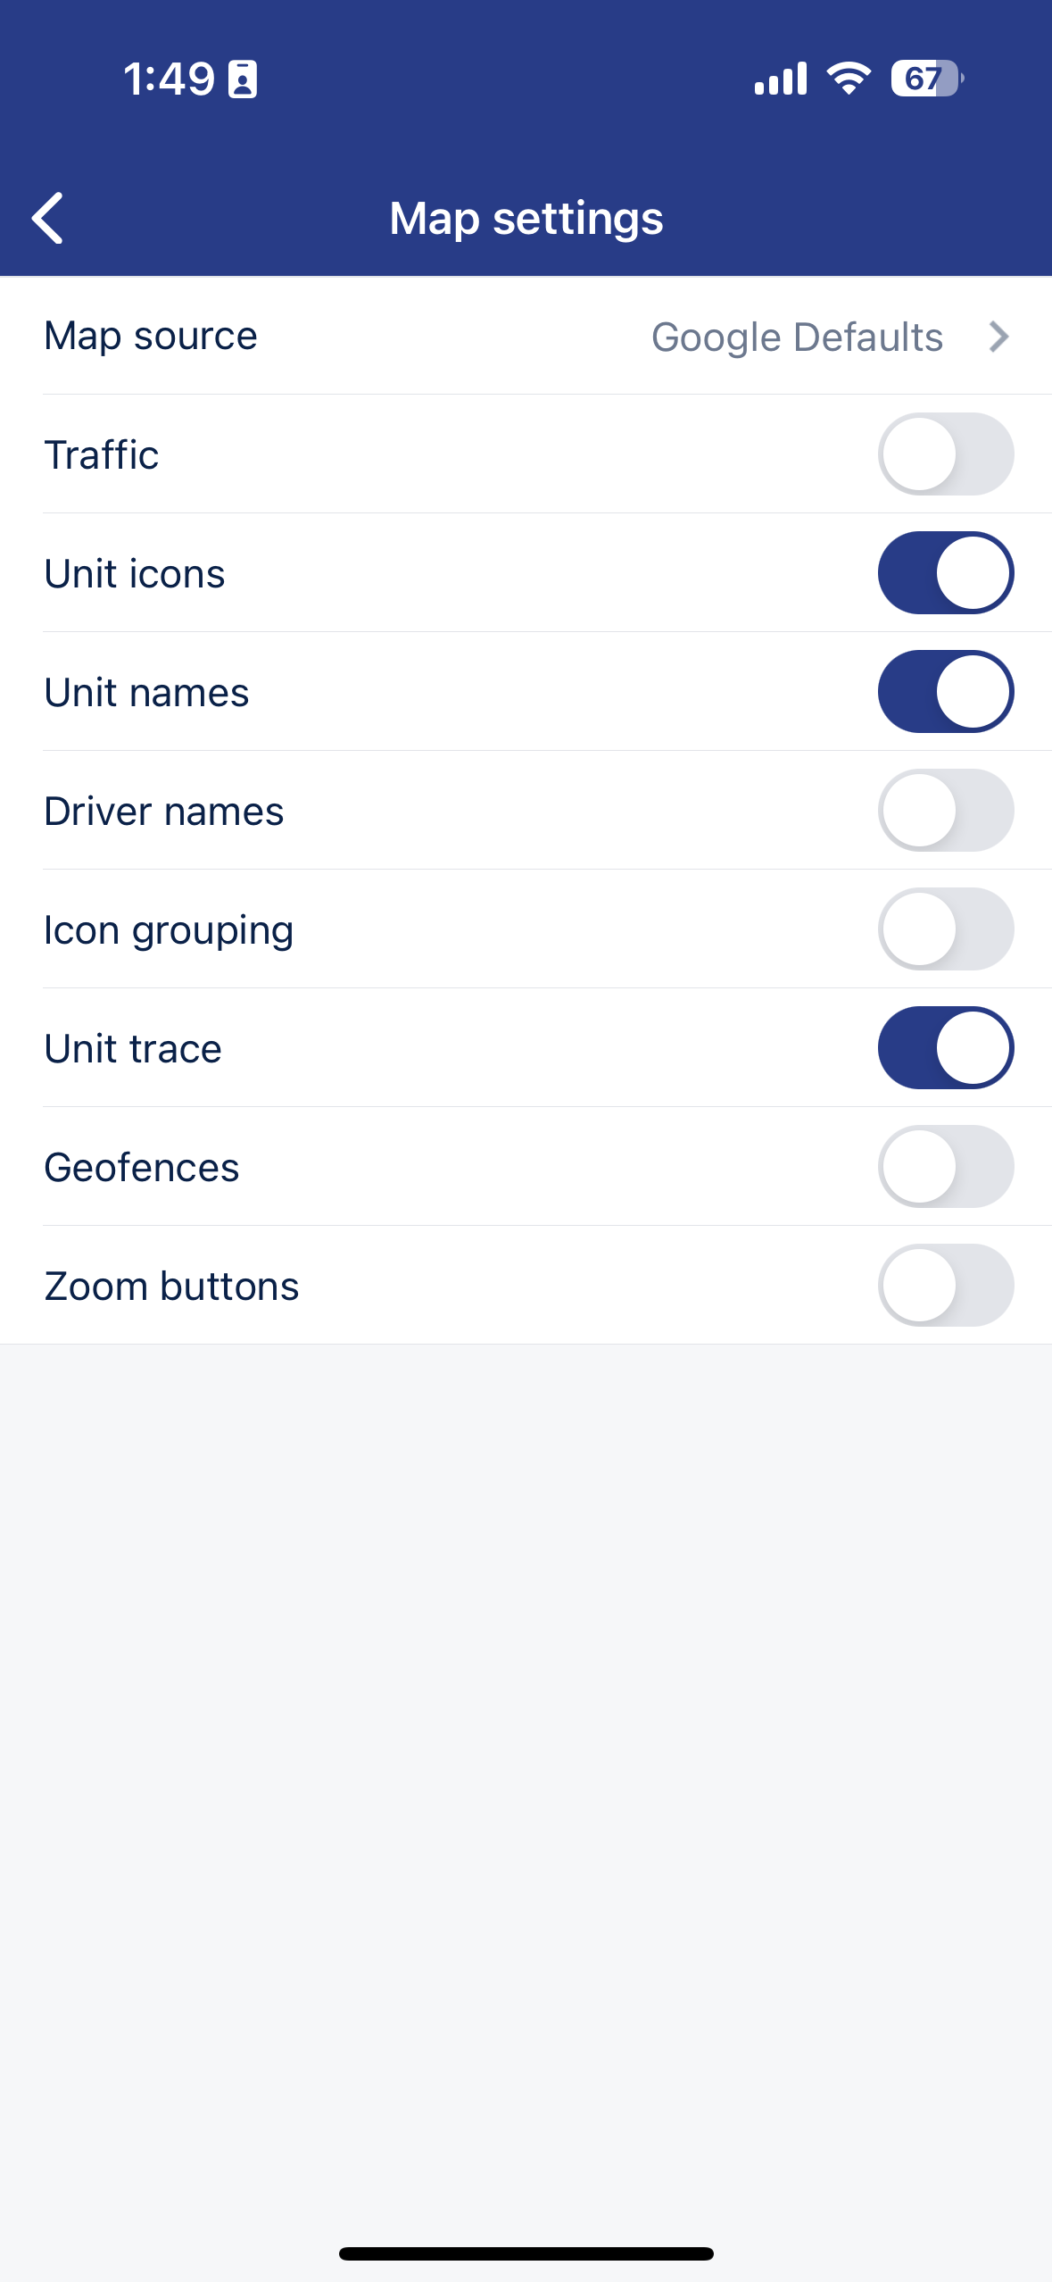Tap the cellular signal strength icon
Image resolution: width=1052 pixels, height=2282 pixels.
(780, 79)
